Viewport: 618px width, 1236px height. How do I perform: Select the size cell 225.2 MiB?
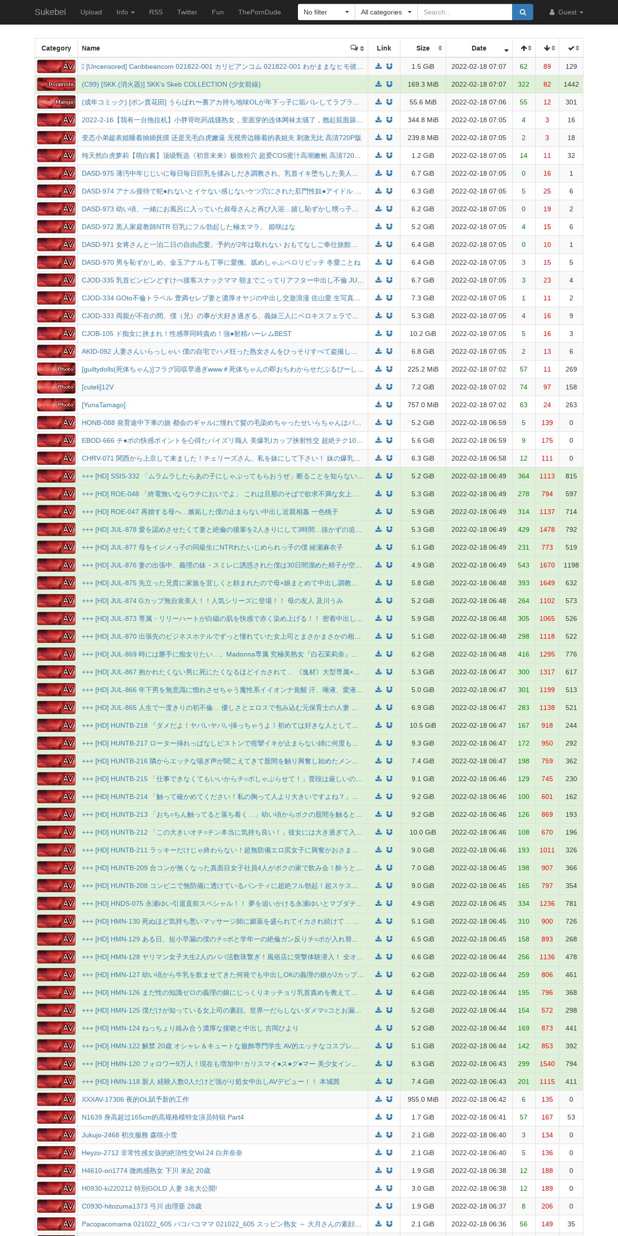423,369
